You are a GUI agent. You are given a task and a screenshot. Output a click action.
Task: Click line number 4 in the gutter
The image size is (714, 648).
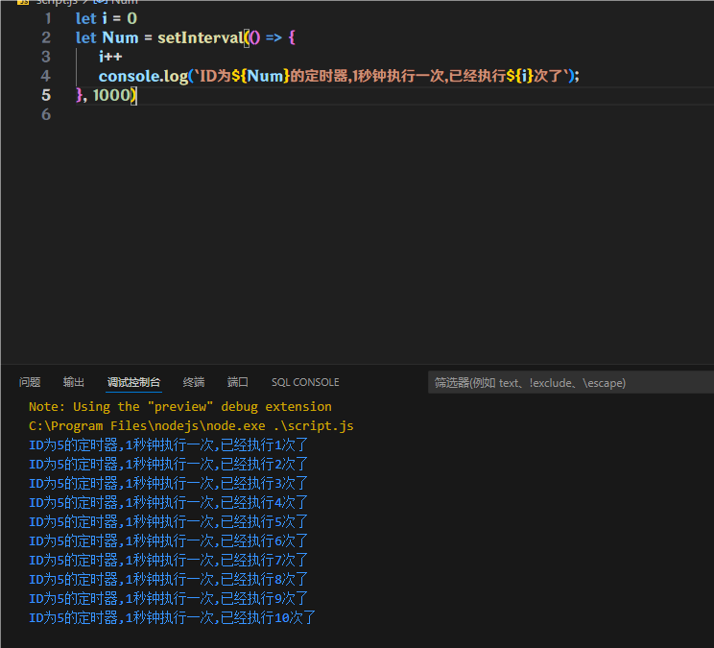[x=45, y=76]
